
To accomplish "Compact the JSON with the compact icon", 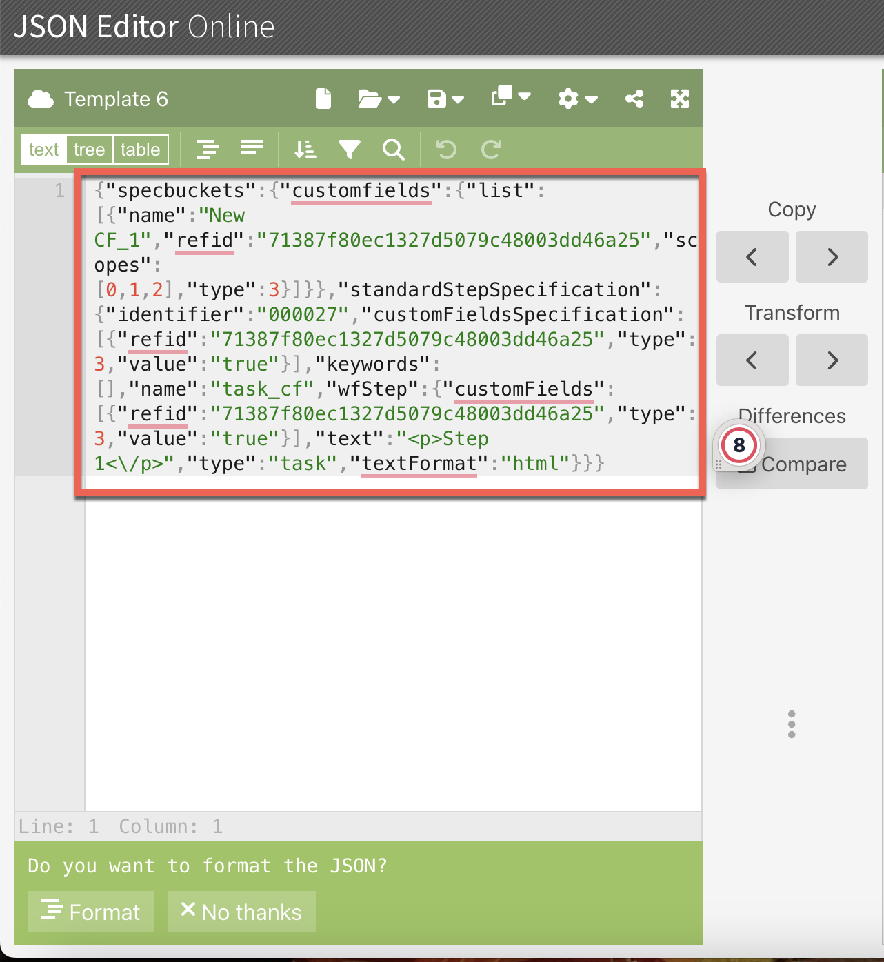I will (251, 149).
